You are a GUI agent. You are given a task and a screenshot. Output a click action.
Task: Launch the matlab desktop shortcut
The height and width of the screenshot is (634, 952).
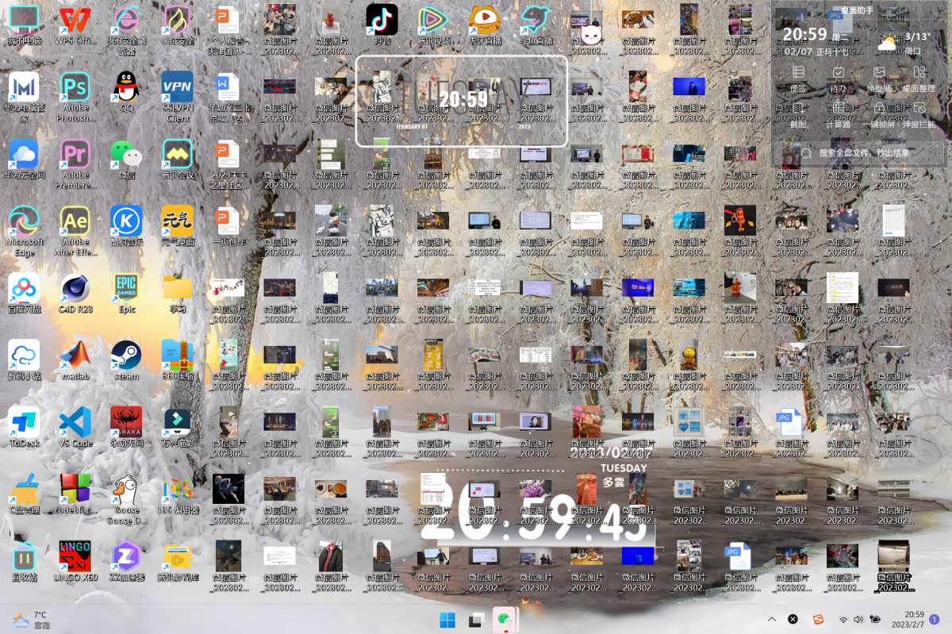coord(75,355)
